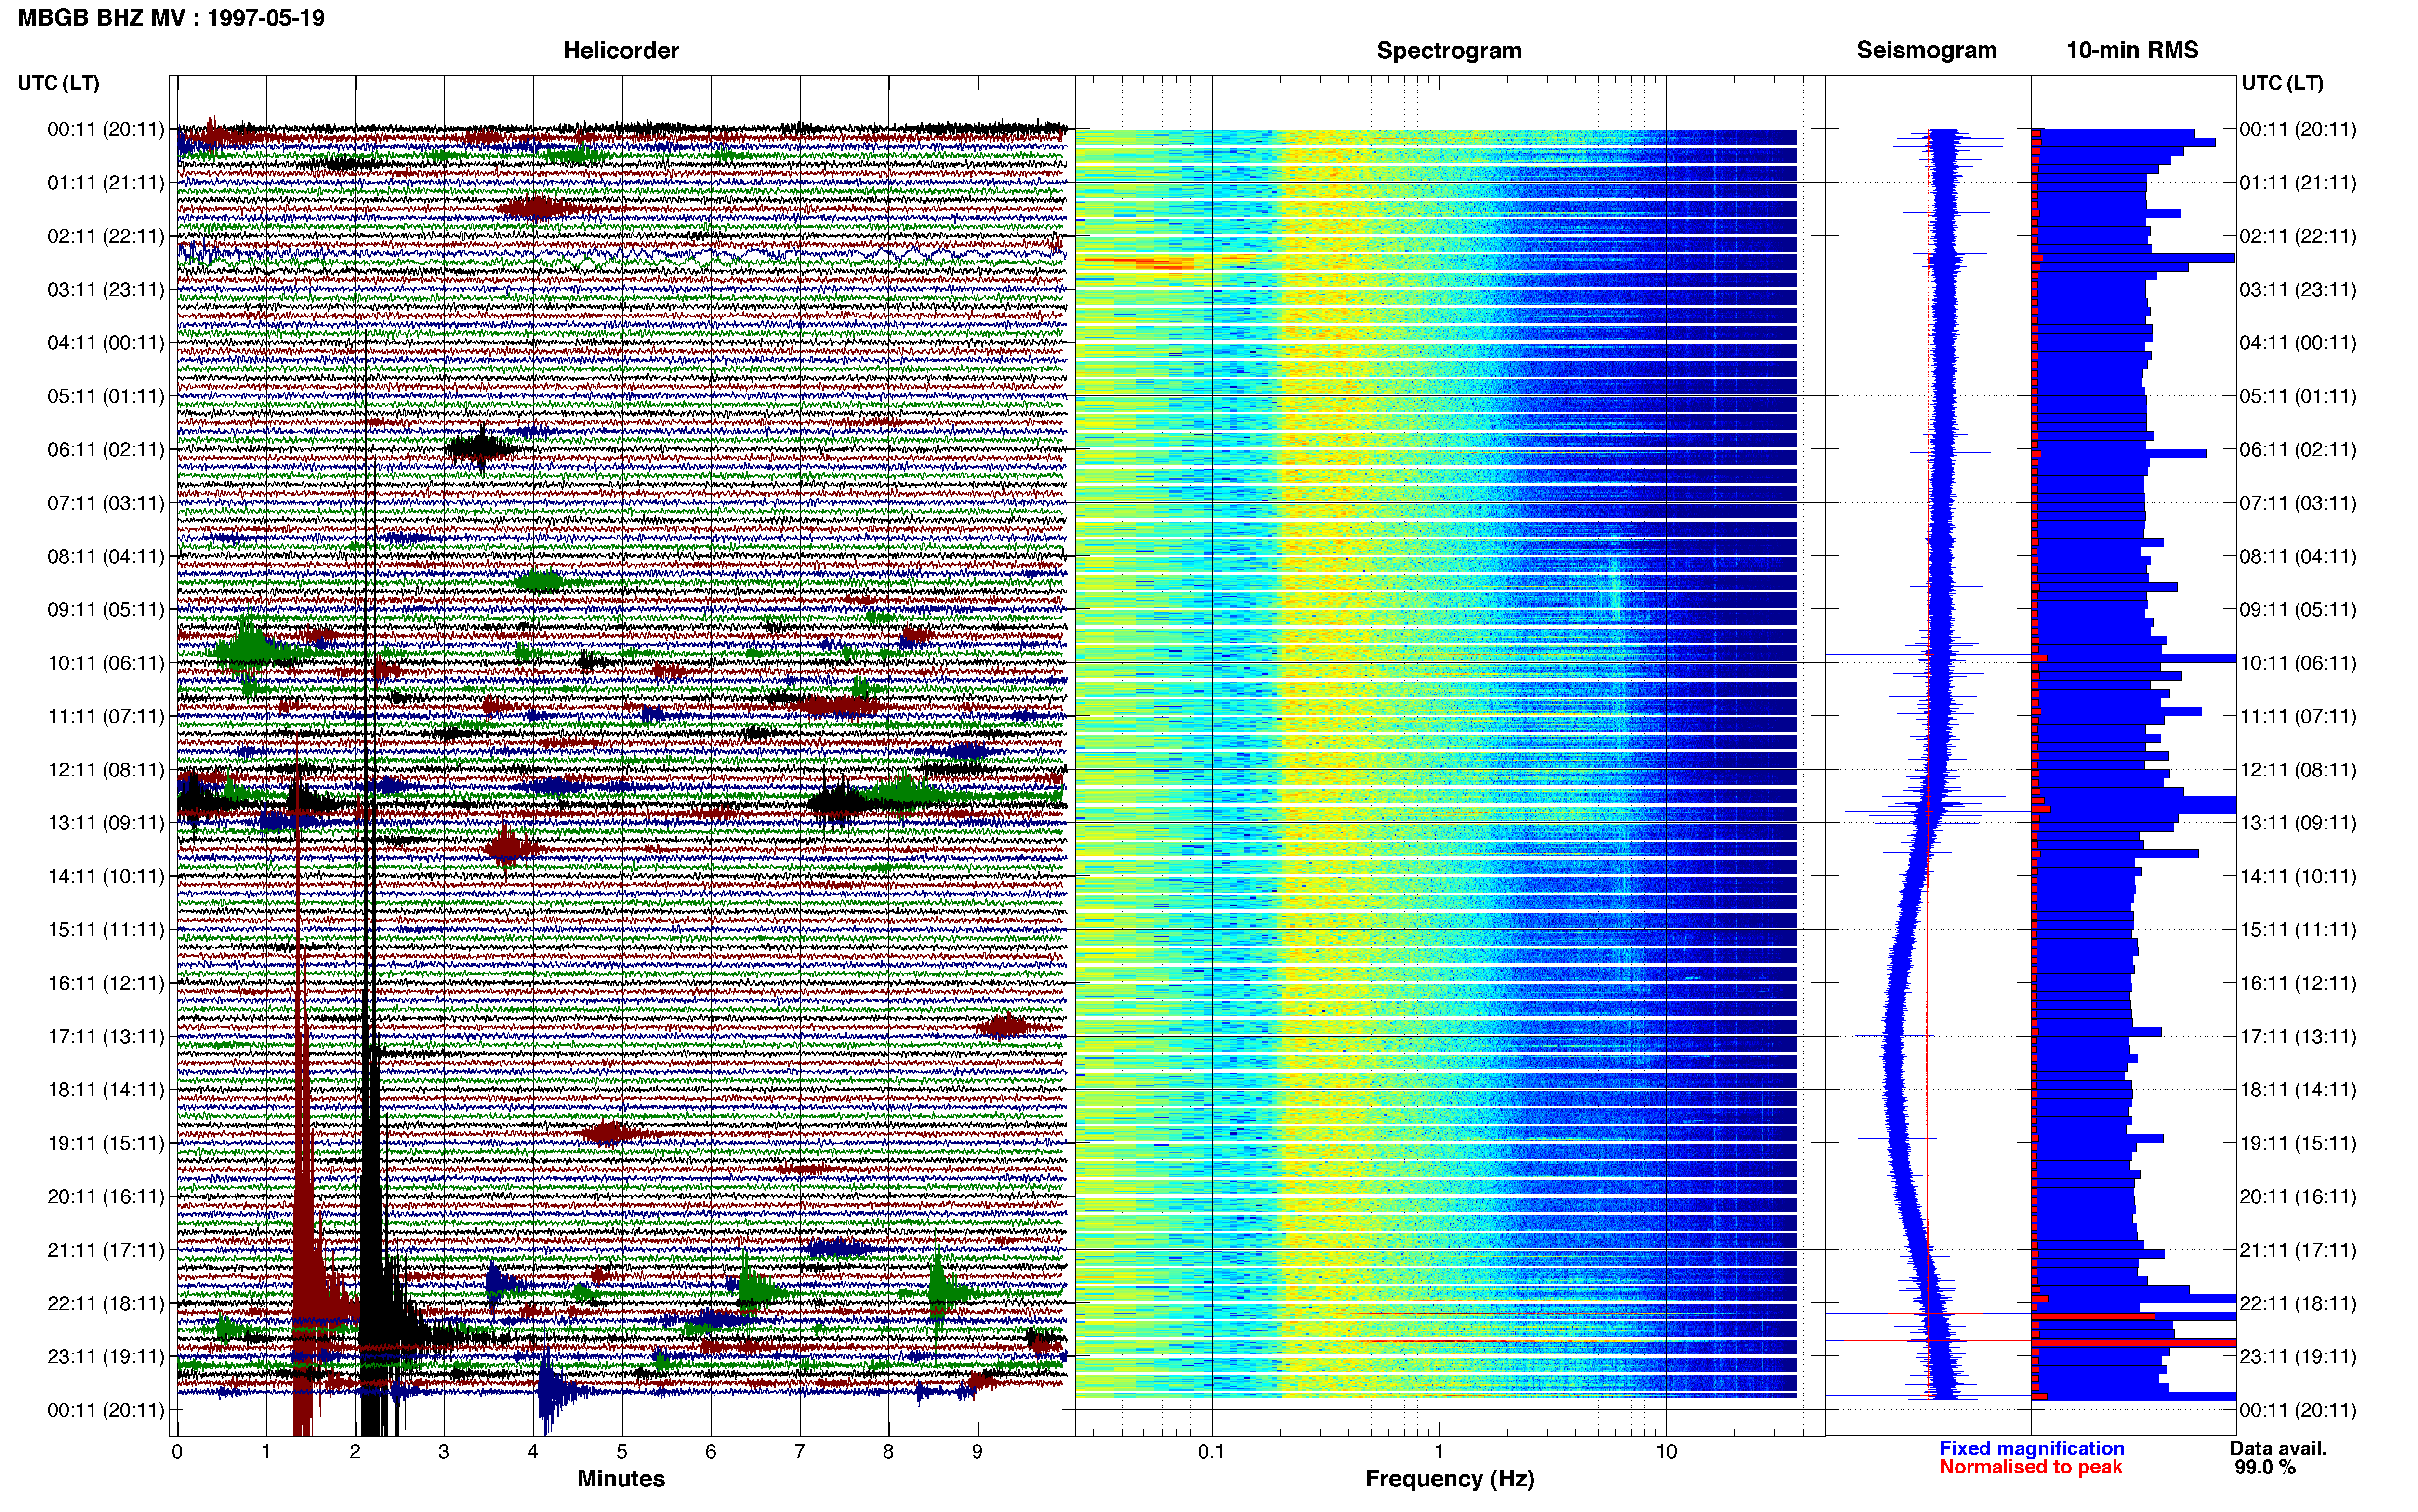The image size is (2418, 1512).
Task: Click the 'Minutes' x-axis label
Action: pos(621,1478)
